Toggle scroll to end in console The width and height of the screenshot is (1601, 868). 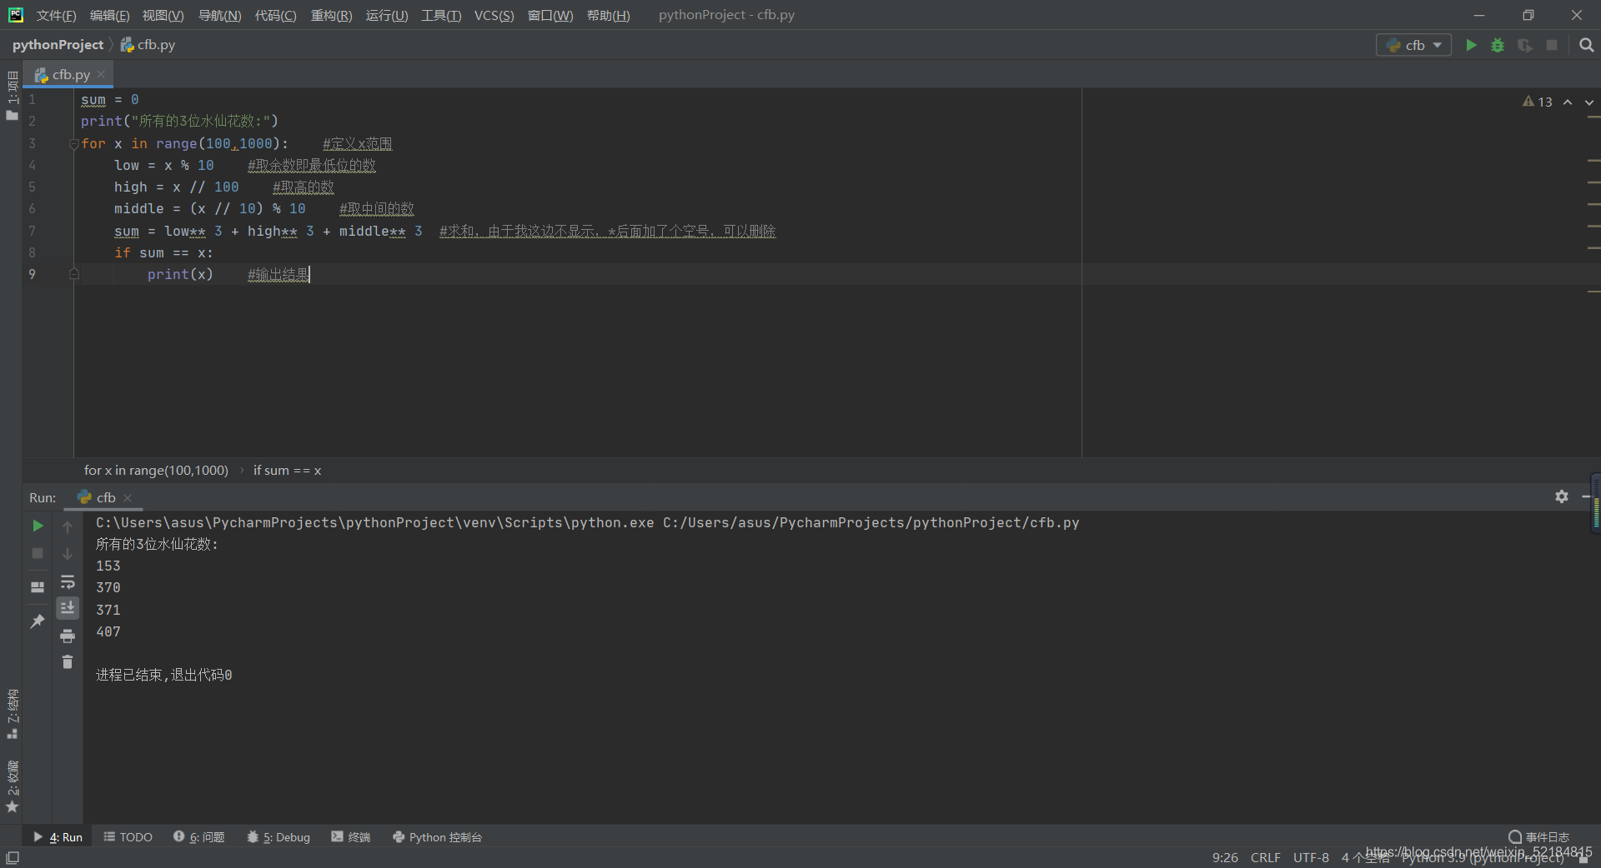tap(68, 608)
